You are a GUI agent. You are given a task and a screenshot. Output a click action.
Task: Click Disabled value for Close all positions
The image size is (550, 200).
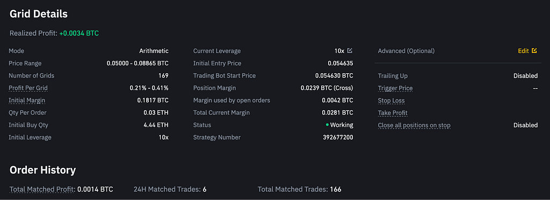pyautogui.click(x=525, y=125)
